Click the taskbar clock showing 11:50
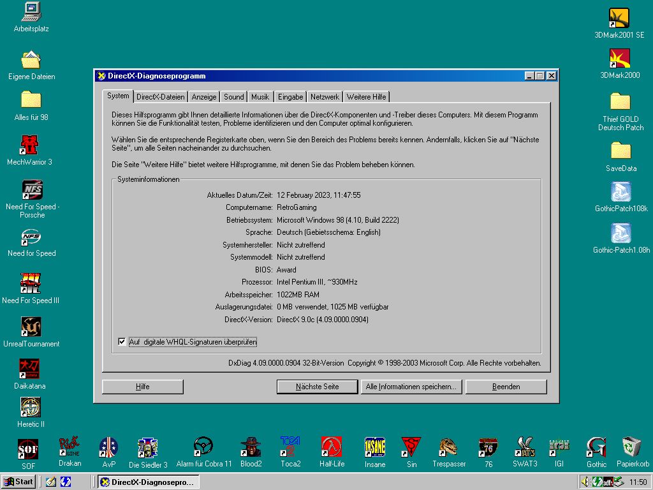 [x=638, y=482]
